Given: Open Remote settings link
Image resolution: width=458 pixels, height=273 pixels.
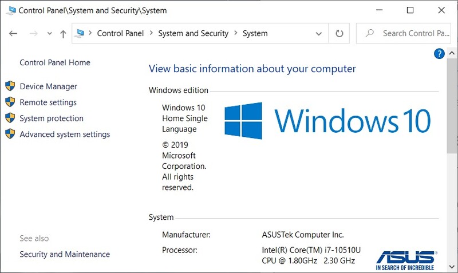Looking at the screenshot, I should (48, 102).
